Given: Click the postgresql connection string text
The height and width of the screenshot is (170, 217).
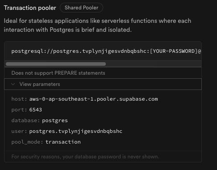Looking at the screenshot, I should pos(106,51).
